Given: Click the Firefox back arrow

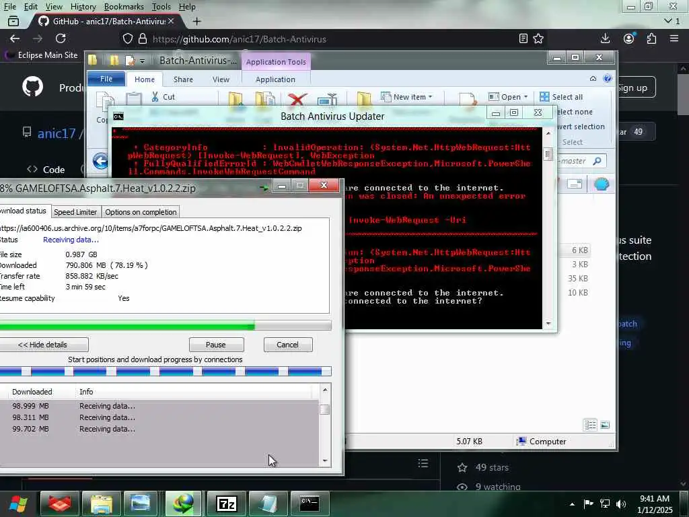Looking at the screenshot, I should point(15,38).
